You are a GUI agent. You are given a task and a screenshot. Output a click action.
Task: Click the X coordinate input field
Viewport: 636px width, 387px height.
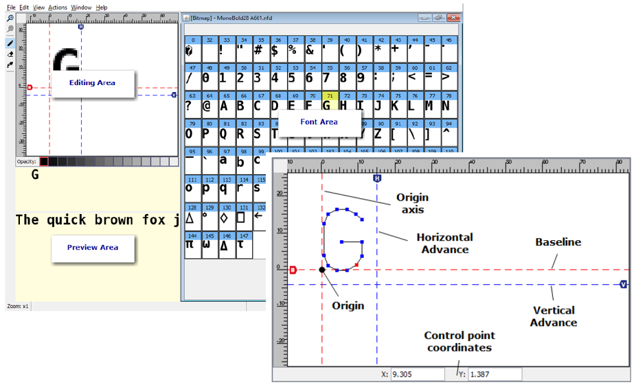(417, 375)
